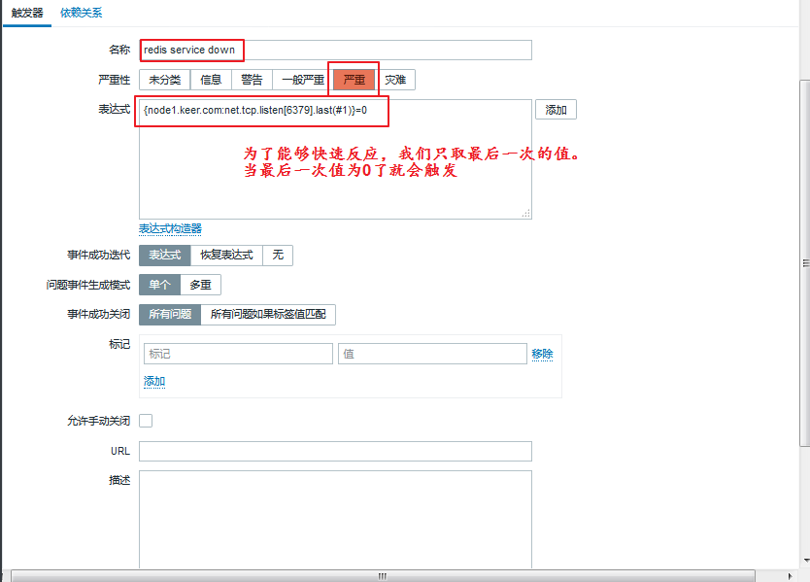Screen dimensions: 810x582
Task: Choose 单个 problem event generation mode
Action: point(159,285)
